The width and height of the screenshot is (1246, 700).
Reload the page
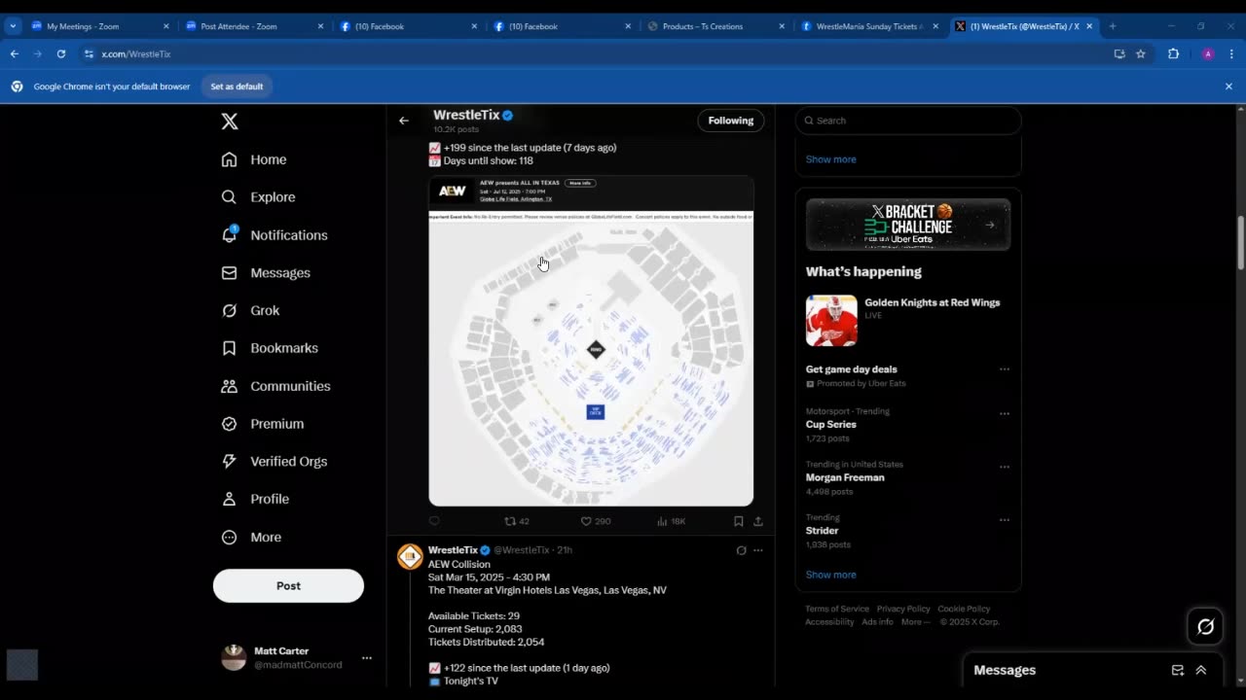tap(60, 54)
